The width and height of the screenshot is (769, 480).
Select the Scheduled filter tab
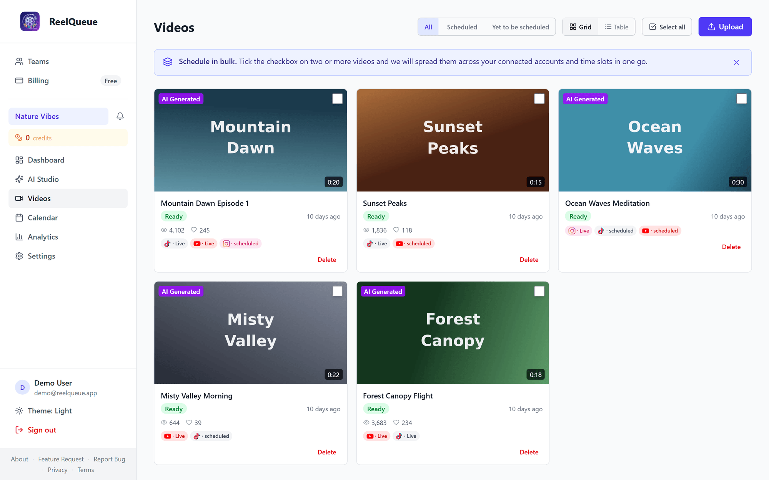pyautogui.click(x=462, y=27)
